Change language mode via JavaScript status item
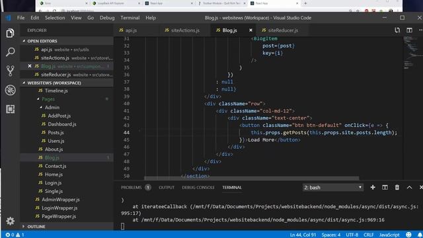423x238 pixels. (x=389, y=235)
